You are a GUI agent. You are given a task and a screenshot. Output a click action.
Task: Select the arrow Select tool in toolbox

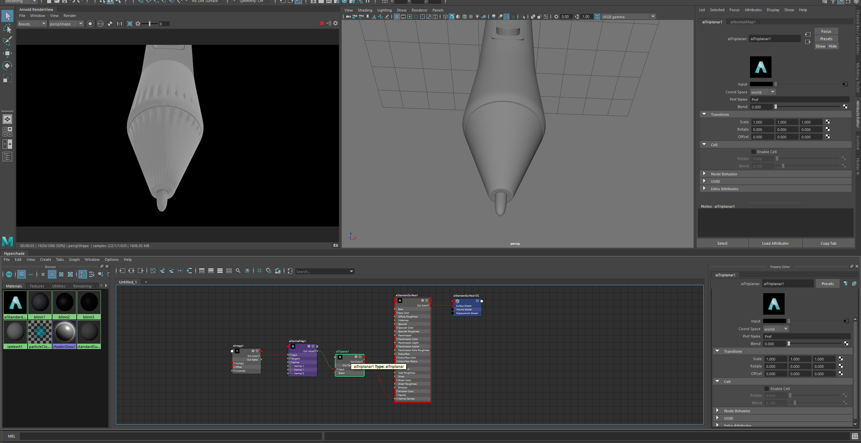click(x=7, y=16)
